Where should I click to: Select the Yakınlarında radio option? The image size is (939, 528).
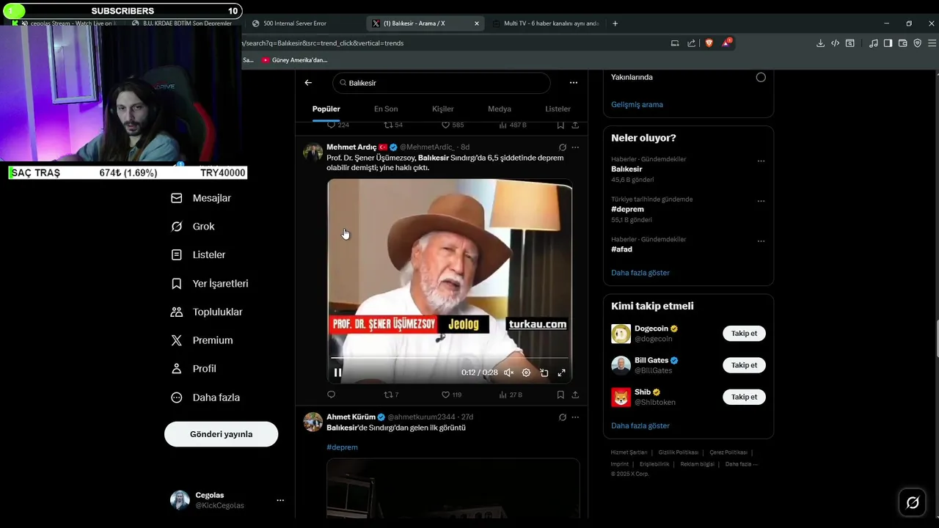(x=761, y=77)
